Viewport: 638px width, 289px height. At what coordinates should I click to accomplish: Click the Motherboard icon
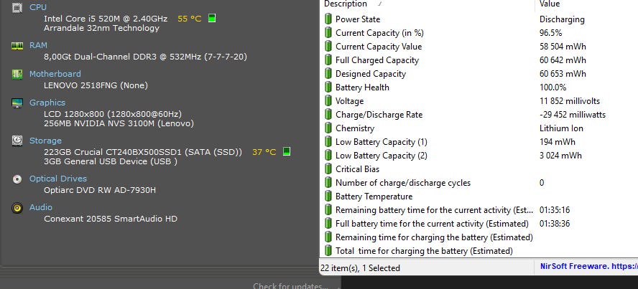[17, 75]
